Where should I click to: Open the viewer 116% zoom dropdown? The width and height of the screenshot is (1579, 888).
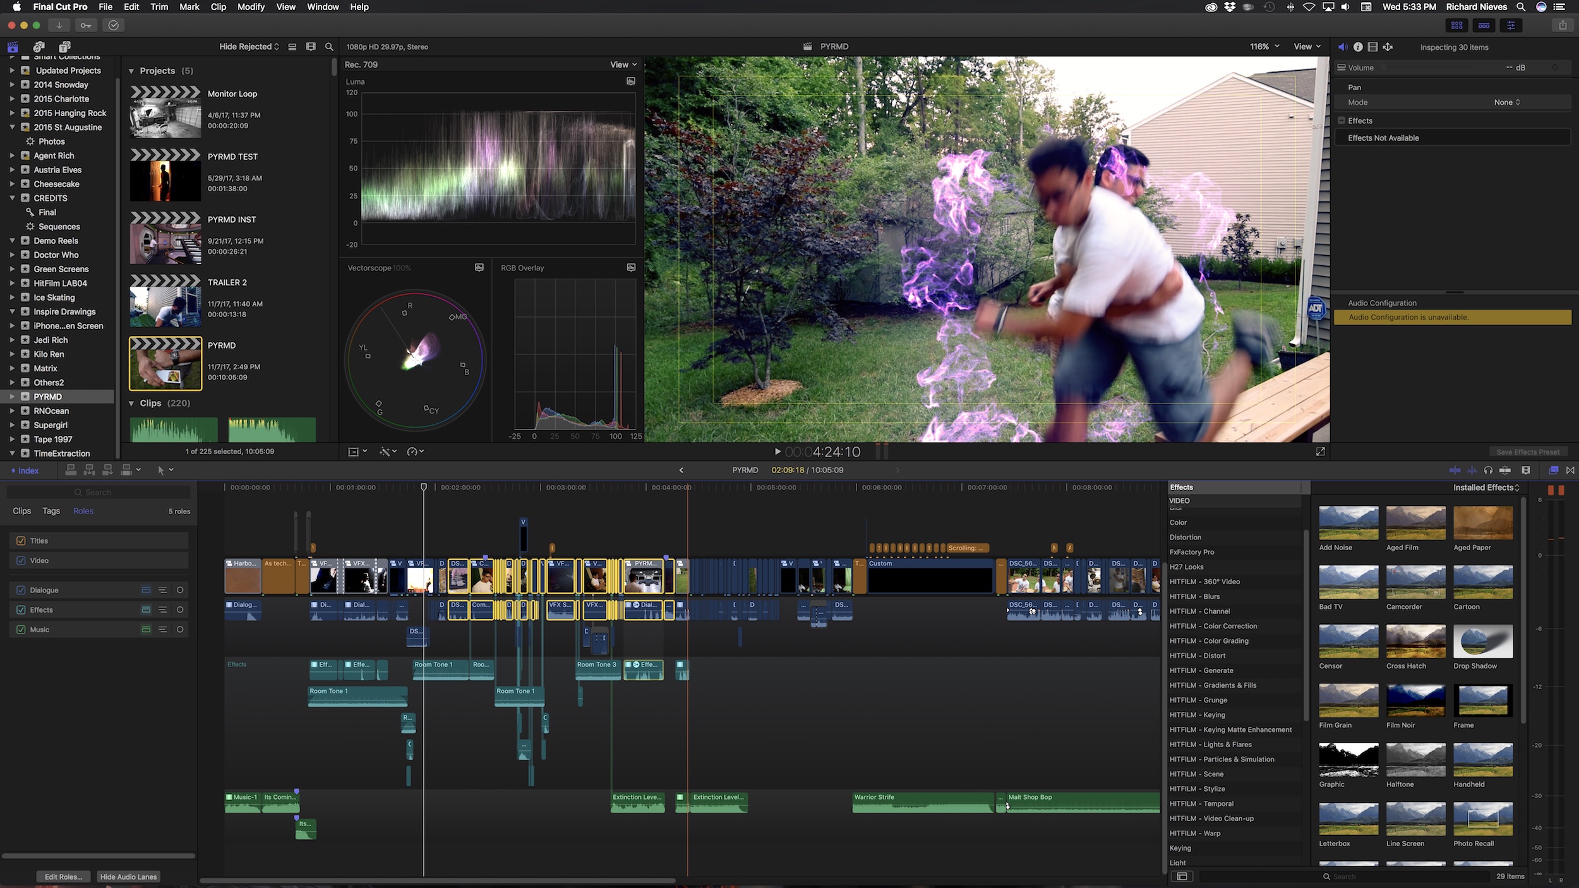pos(1264,47)
